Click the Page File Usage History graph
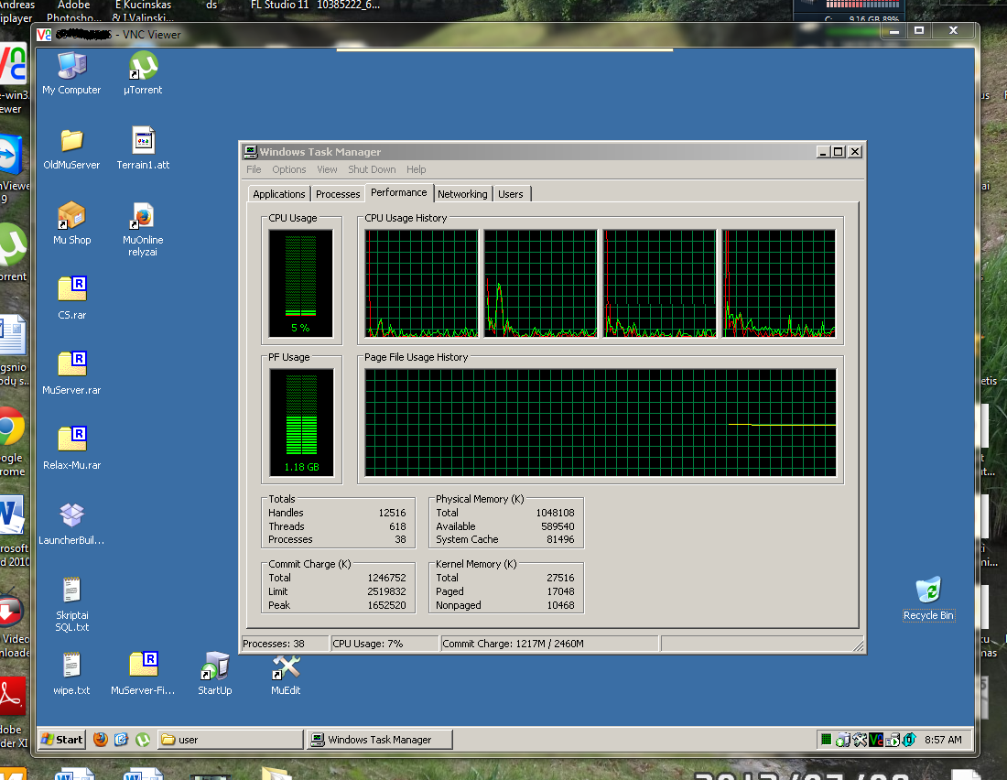The height and width of the screenshot is (780, 1007). pyautogui.click(x=601, y=422)
